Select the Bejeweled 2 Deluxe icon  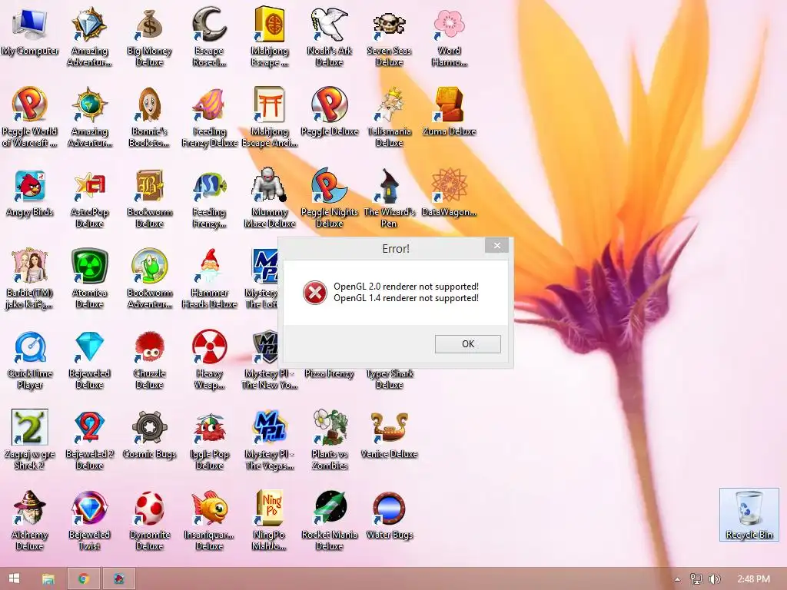89,427
